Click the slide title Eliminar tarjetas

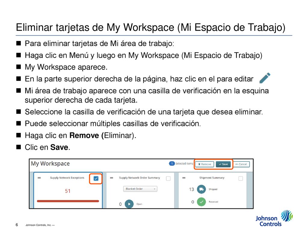point(151,27)
